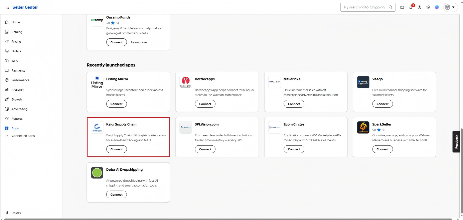Screen dimensions: 463x220
Task: Open the settings gear icon
Action: (428, 7)
